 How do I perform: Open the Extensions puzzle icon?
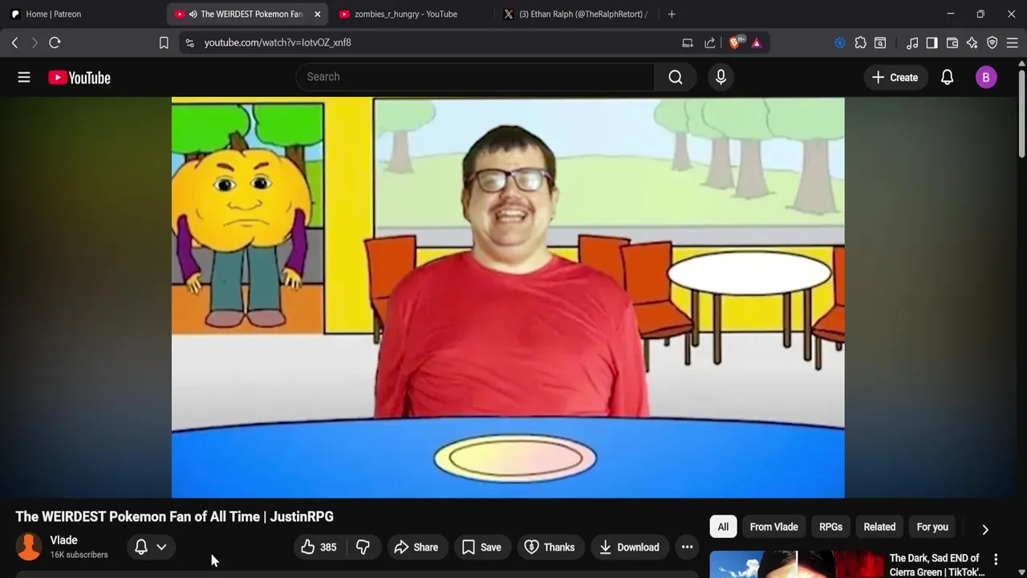coord(860,43)
